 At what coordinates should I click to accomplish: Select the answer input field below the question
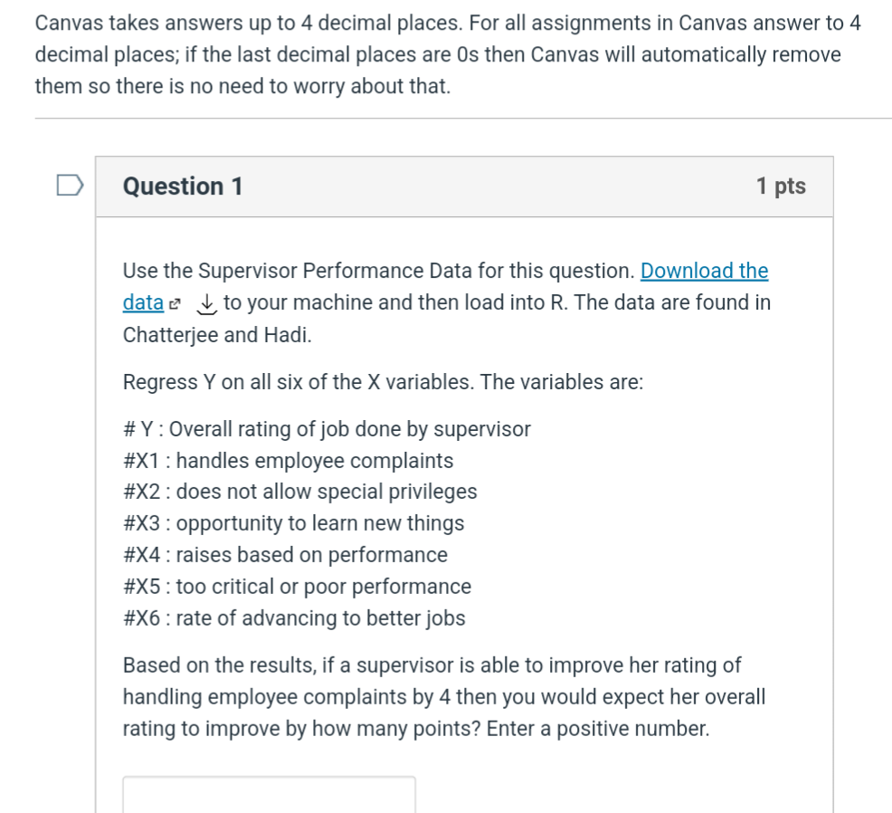click(x=268, y=793)
